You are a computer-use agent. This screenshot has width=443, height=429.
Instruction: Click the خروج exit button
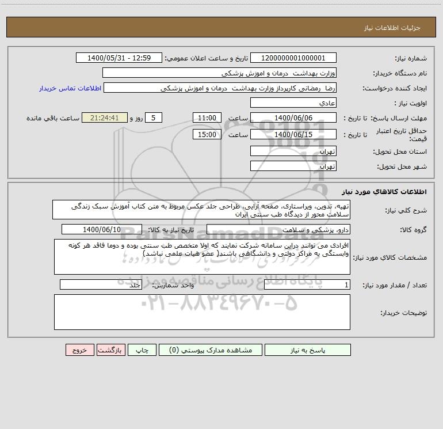pos(79,350)
